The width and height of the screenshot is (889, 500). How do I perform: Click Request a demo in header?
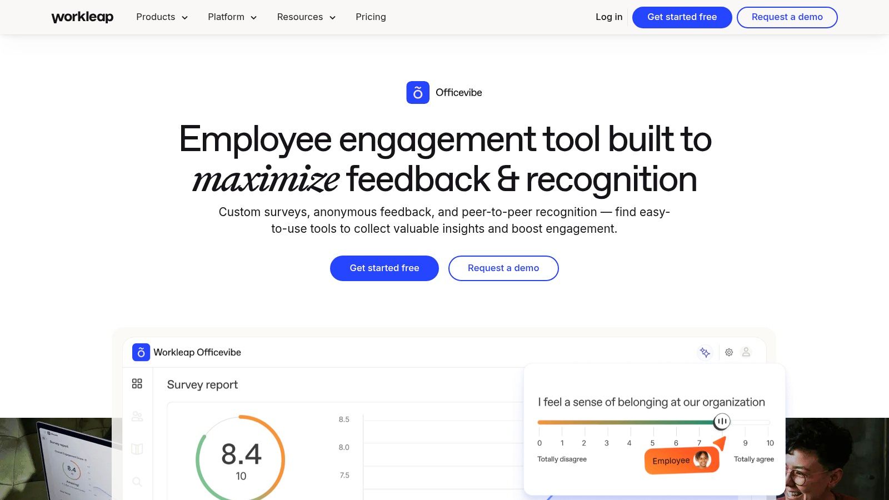point(787,17)
